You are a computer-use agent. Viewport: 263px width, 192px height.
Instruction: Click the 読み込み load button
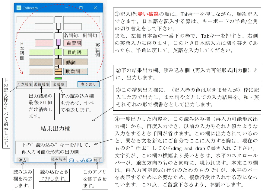59,159
